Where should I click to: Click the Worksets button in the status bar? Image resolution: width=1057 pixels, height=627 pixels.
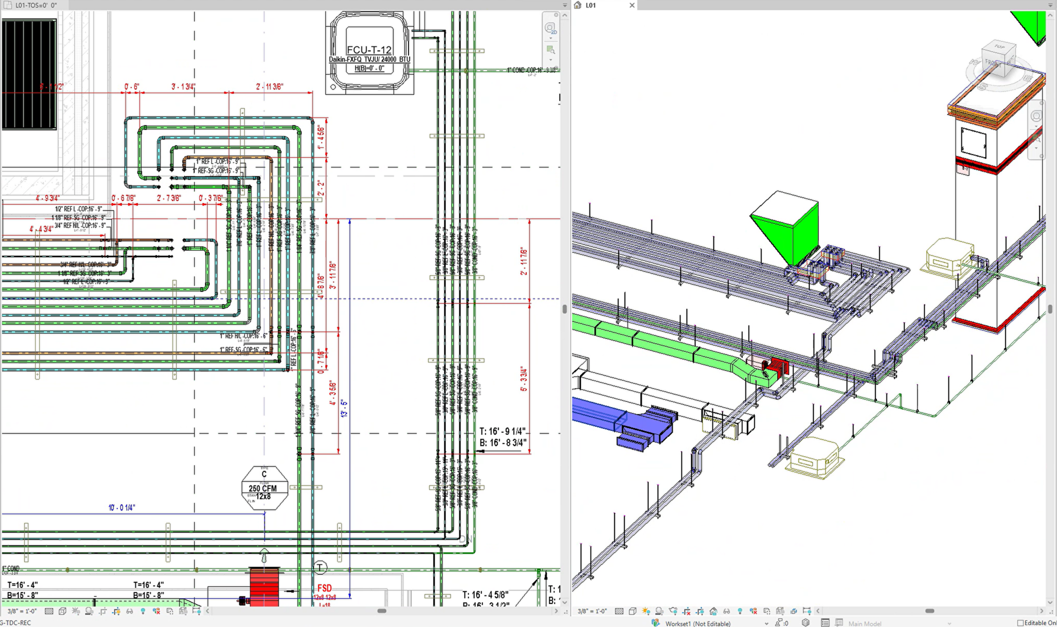656,623
